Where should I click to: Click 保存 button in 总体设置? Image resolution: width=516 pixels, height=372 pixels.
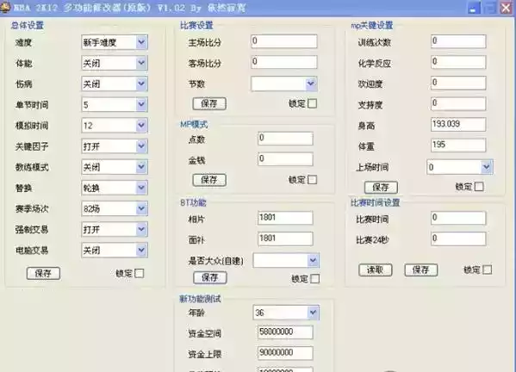[x=43, y=273]
